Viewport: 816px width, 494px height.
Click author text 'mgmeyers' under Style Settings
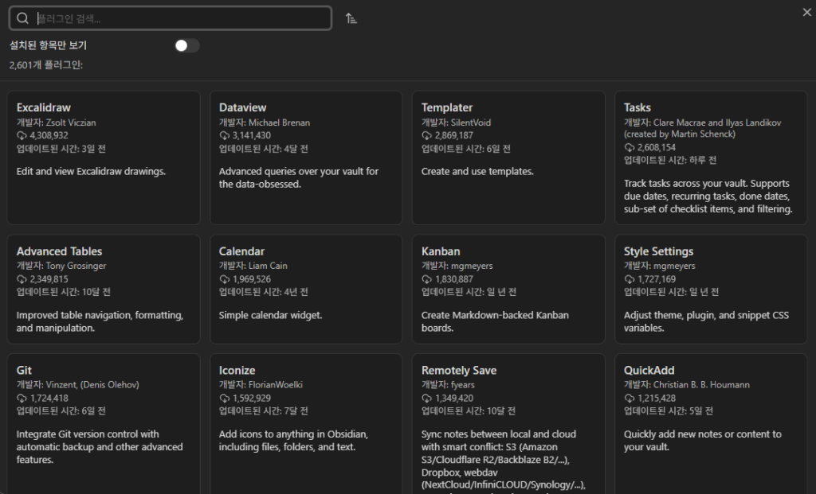[674, 266]
